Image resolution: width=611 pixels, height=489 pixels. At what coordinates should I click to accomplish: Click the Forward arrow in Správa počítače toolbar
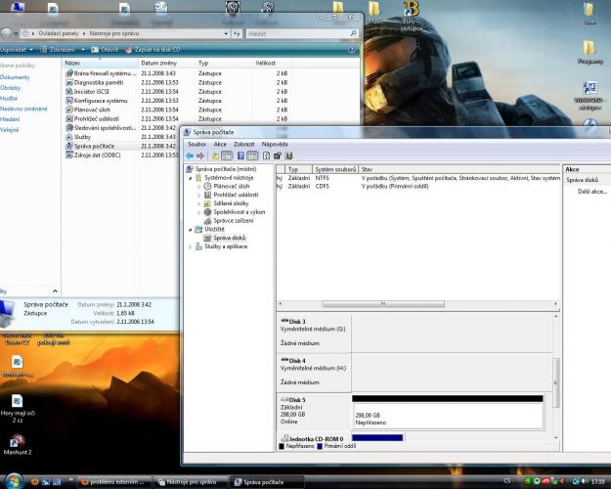click(x=200, y=156)
